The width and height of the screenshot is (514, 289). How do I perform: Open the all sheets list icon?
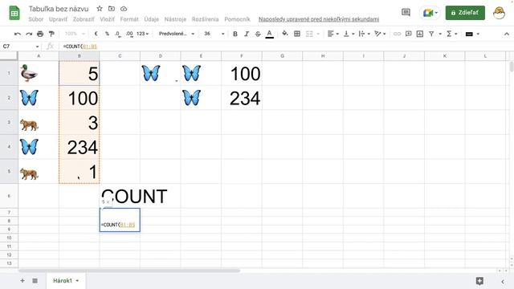35,281
